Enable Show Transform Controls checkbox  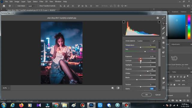coord(38,6)
